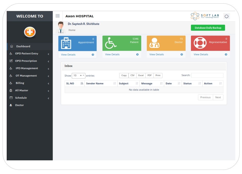This screenshot has height=174, width=242.
Task: Click the Doctor card stethoscope icon
Action: [155, 43]
